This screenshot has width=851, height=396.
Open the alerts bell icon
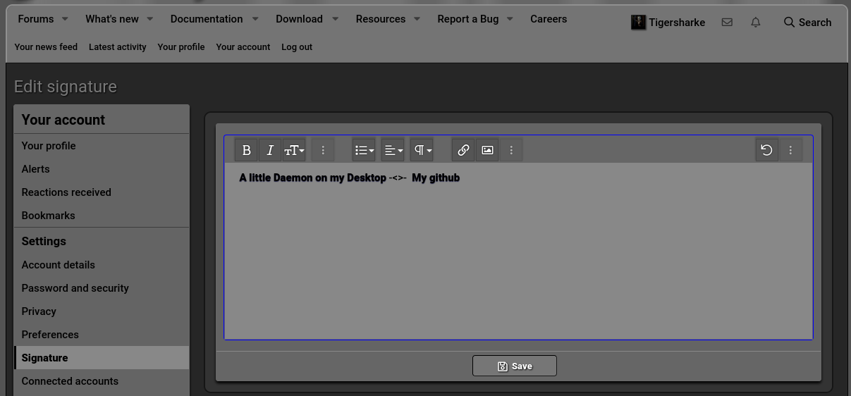(x=756, y=23)
